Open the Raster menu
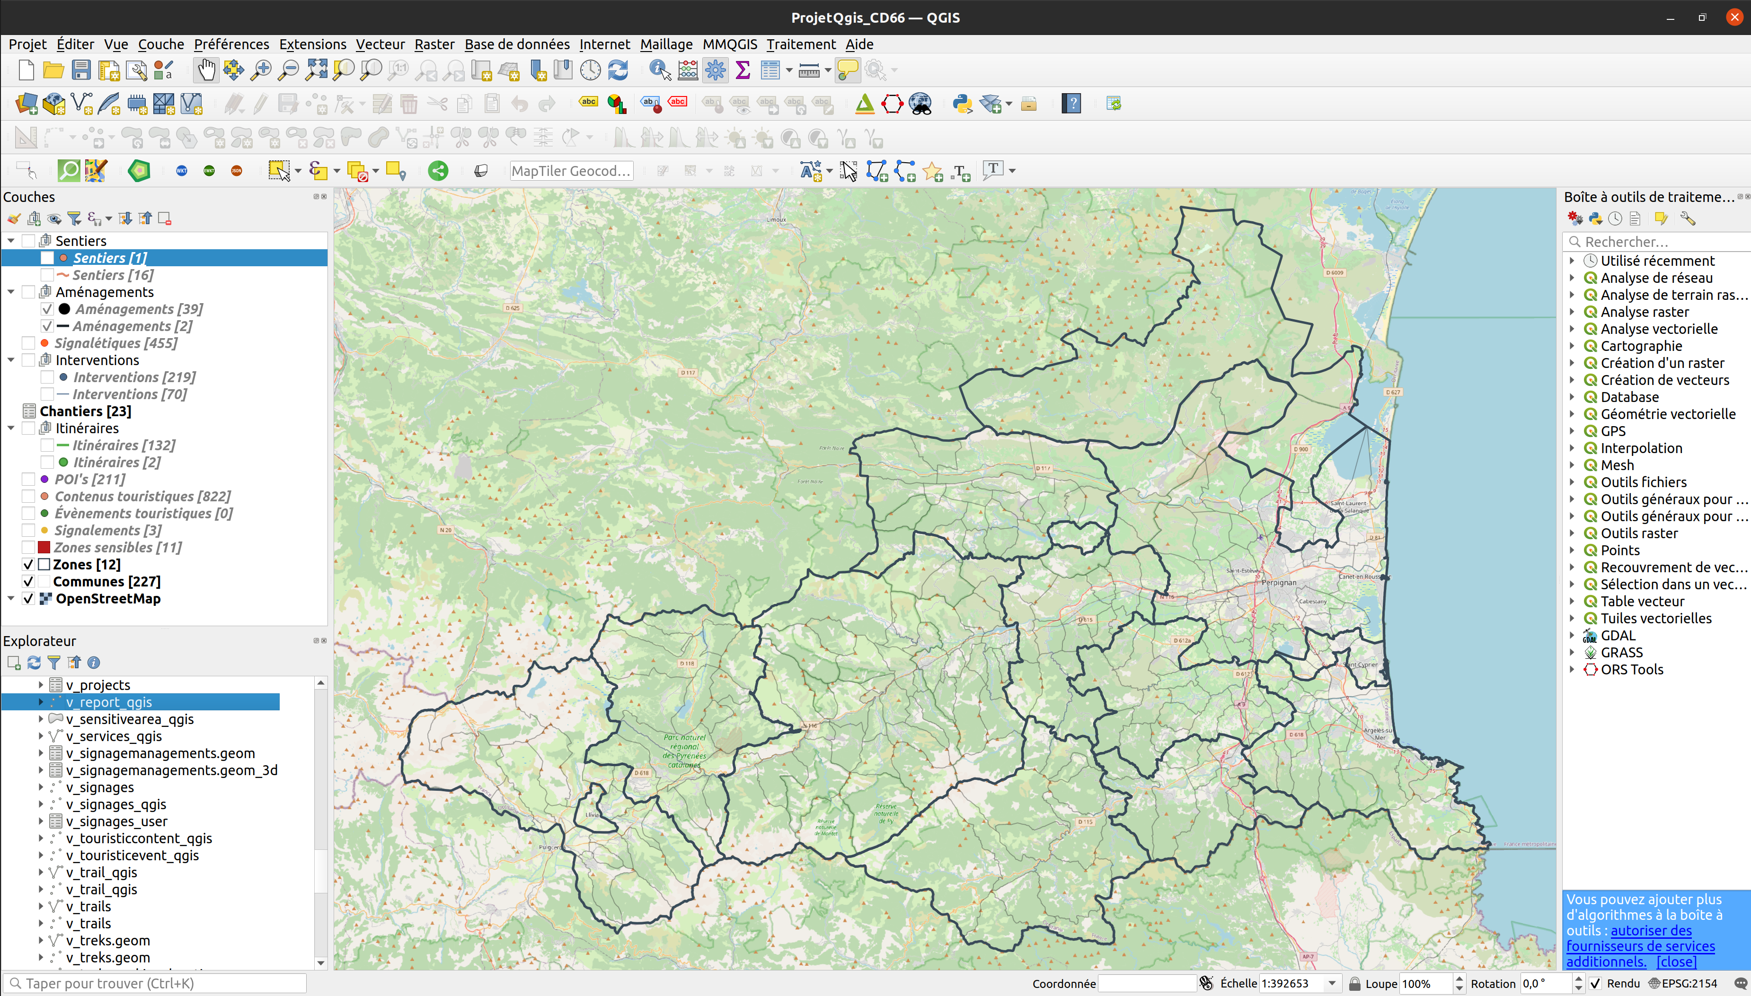 (x=434, y=44)
